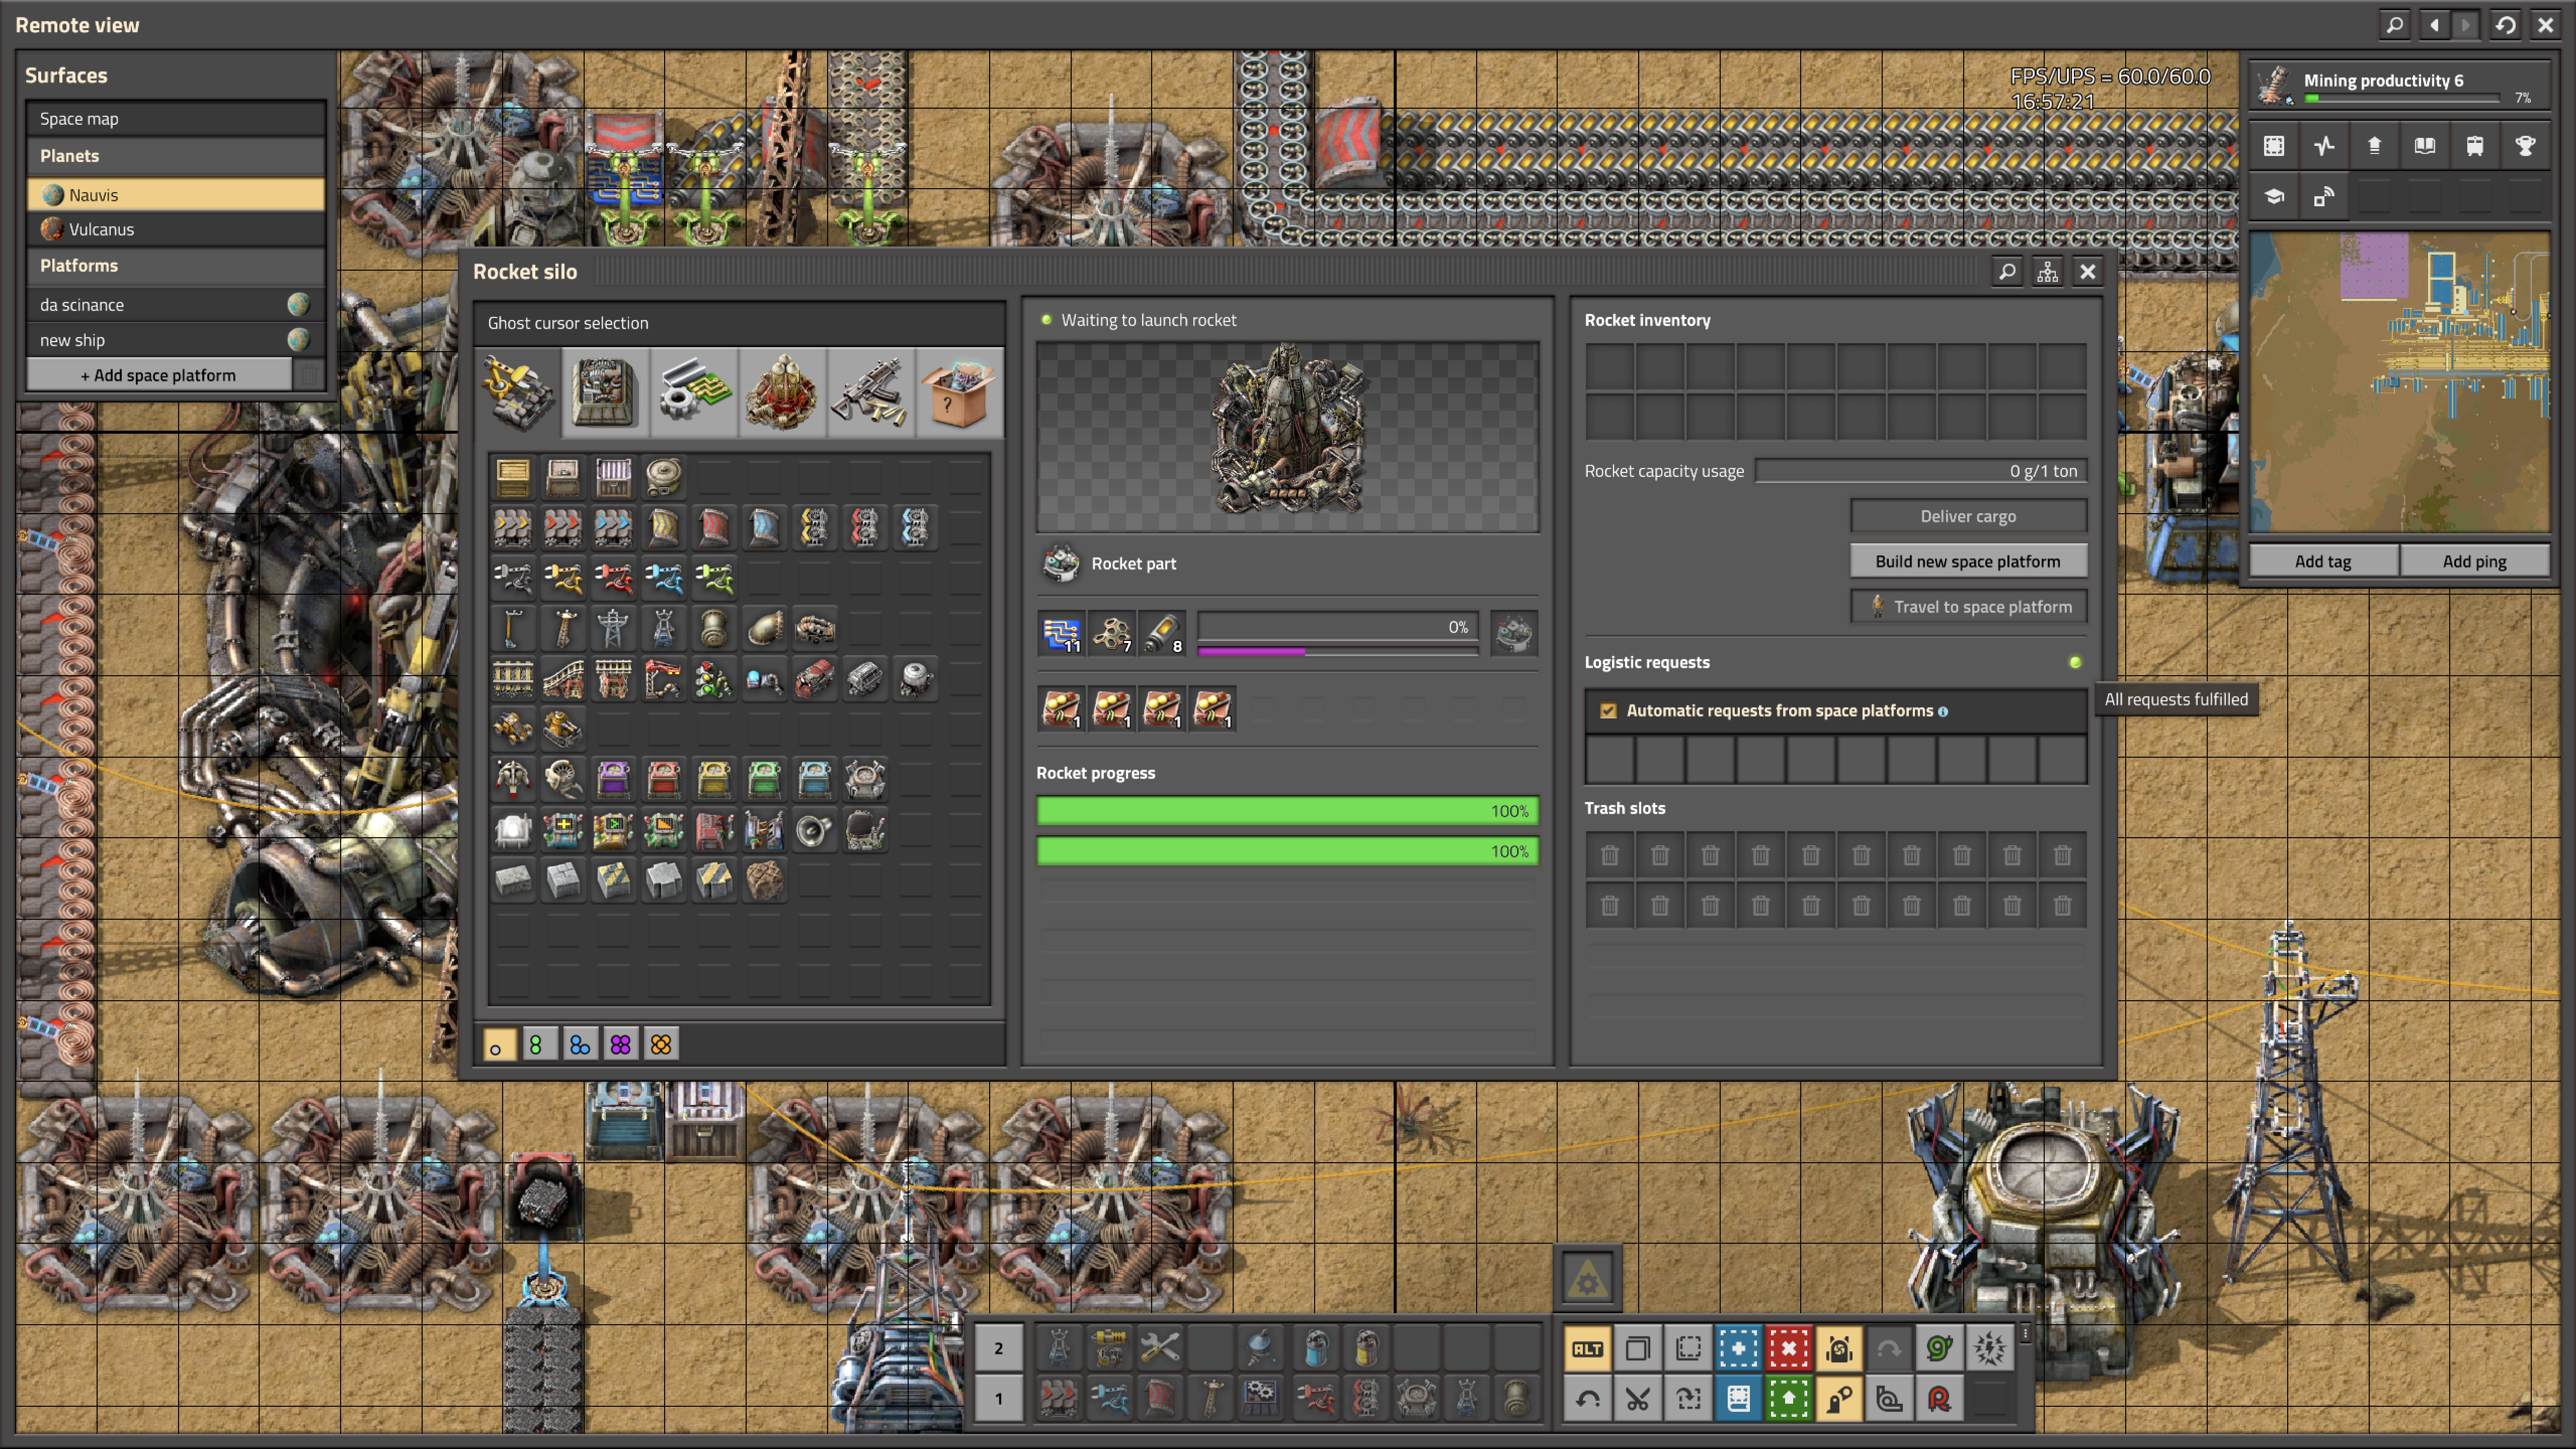Screen dimensions: 2576x1449
Task: Toggle automatic requests from space platforms
Action: coord(1608,711)
